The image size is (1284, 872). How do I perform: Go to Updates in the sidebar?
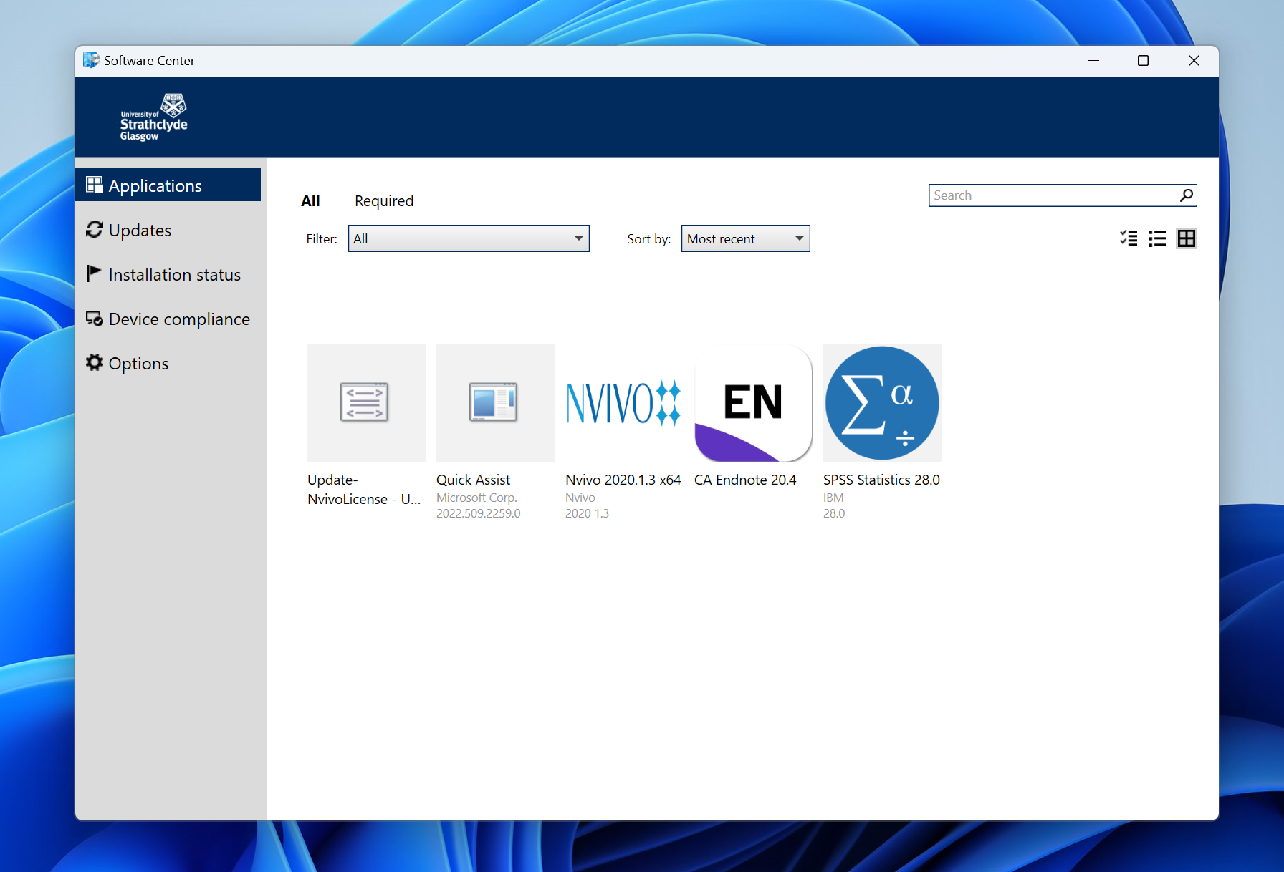coord(140,231)
